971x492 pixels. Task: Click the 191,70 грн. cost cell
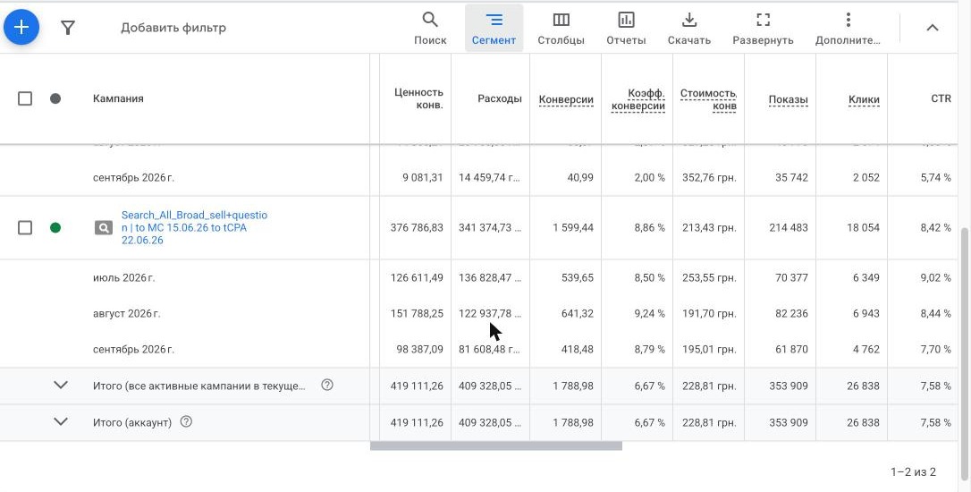click(708, 314)
